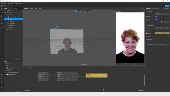Viewport: 170px width, 96px height.
Task: Select the rotate manipulator tool in viewport toolbar
Action: pyautogui.click(x=78, y=11)
